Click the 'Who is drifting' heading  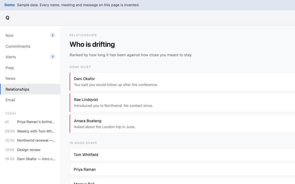92,44
